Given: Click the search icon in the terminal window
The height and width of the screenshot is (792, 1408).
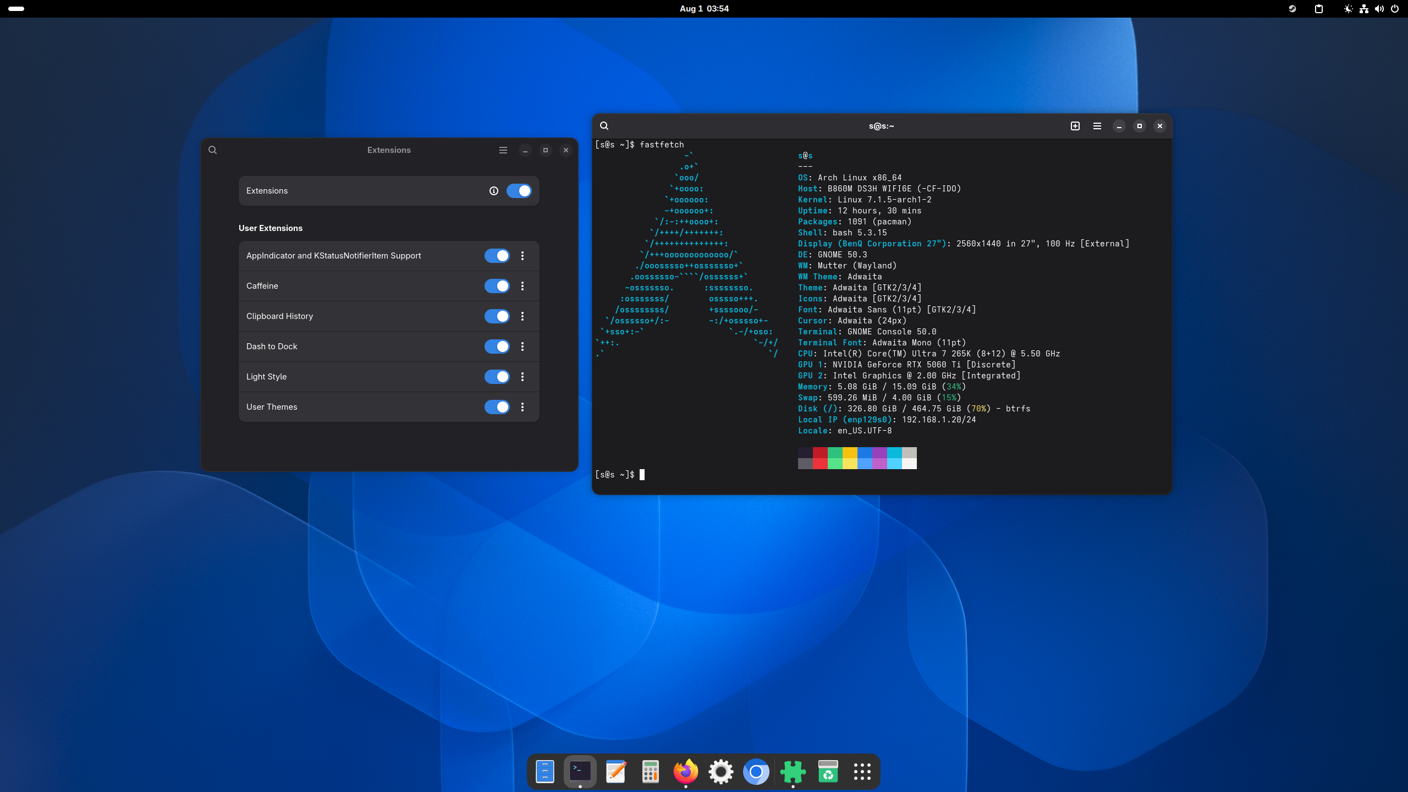Looking at the screenshot, I should [604, 126].
